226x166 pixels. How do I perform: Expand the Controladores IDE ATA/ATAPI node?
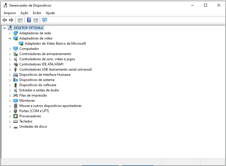coord(10,65)
